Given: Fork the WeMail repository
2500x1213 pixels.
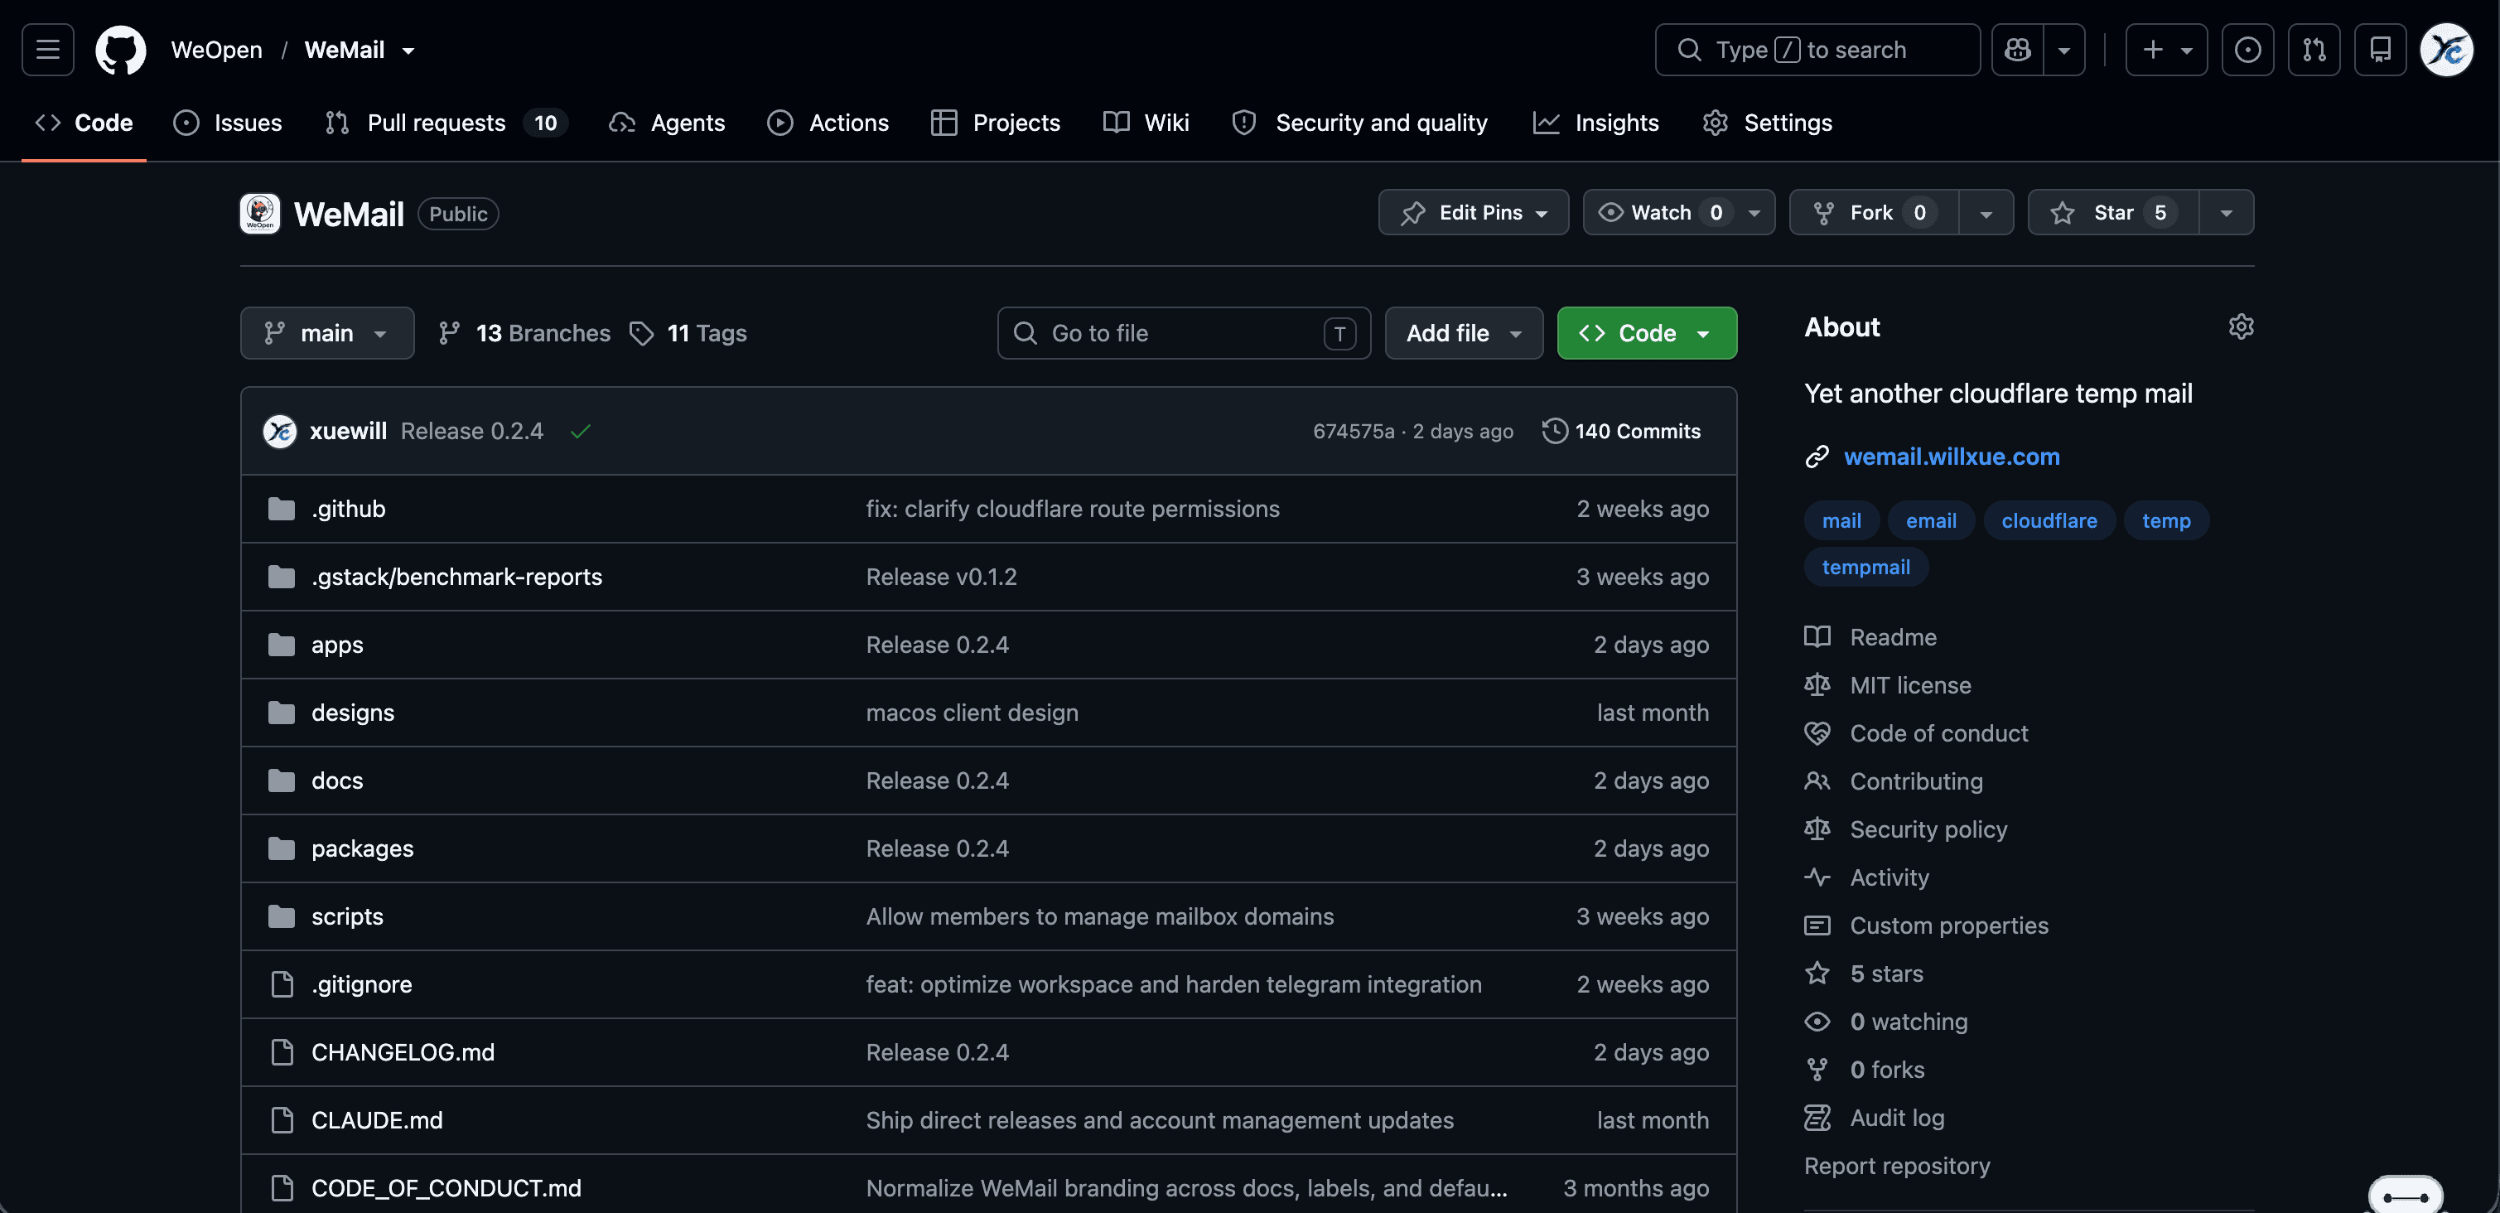Looking at the screenshot, I should click(1874, 212).
